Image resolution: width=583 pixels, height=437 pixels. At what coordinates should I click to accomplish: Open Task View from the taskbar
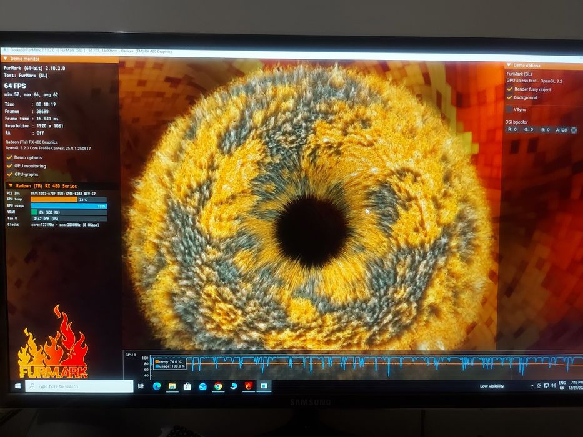[141, 386]
